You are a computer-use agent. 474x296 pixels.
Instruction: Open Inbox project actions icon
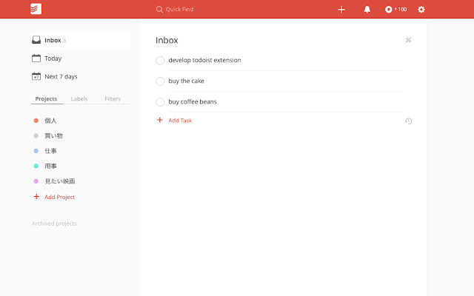(x=408, y=40)
